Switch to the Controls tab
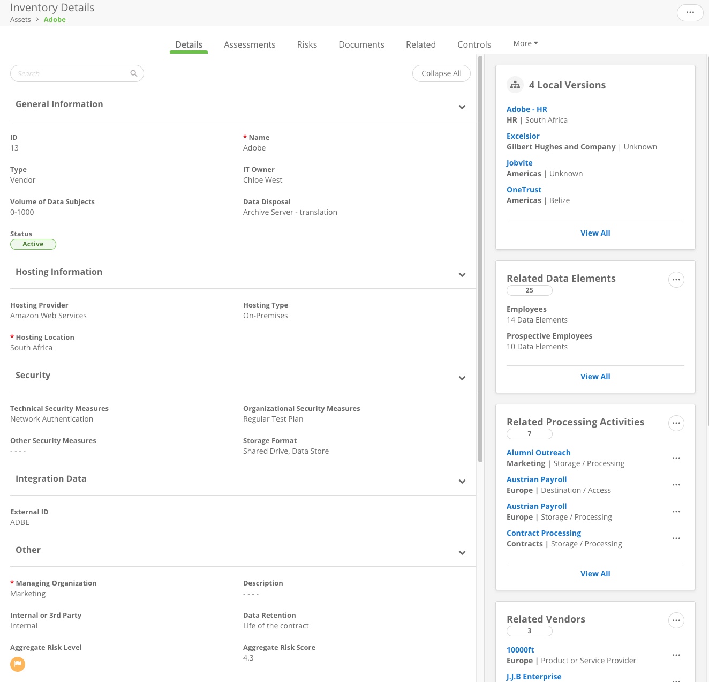The image size is (709, 682). 474,44
